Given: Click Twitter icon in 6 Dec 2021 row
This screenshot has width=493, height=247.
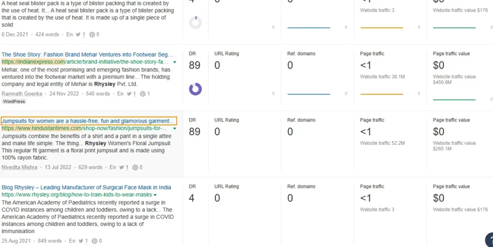Looking at the screenshot, I should pyautogui.click(x=78, y=35).
